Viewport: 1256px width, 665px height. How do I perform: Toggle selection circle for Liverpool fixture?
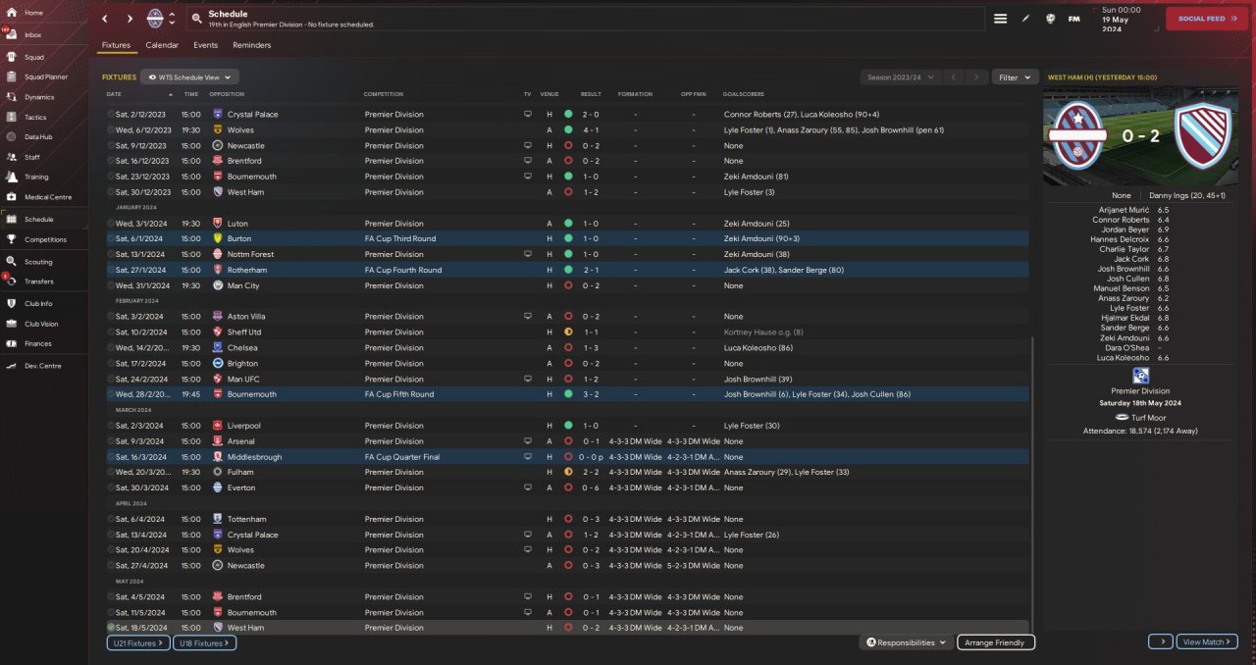coord(111,426)
